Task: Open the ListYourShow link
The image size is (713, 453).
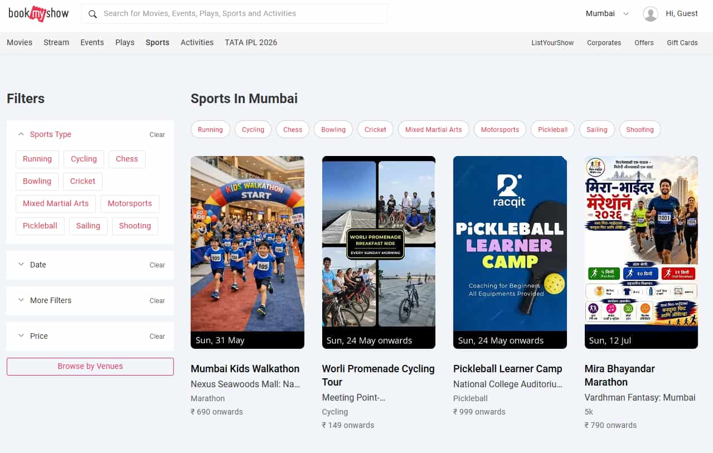Action: click(x=552, y=43)
